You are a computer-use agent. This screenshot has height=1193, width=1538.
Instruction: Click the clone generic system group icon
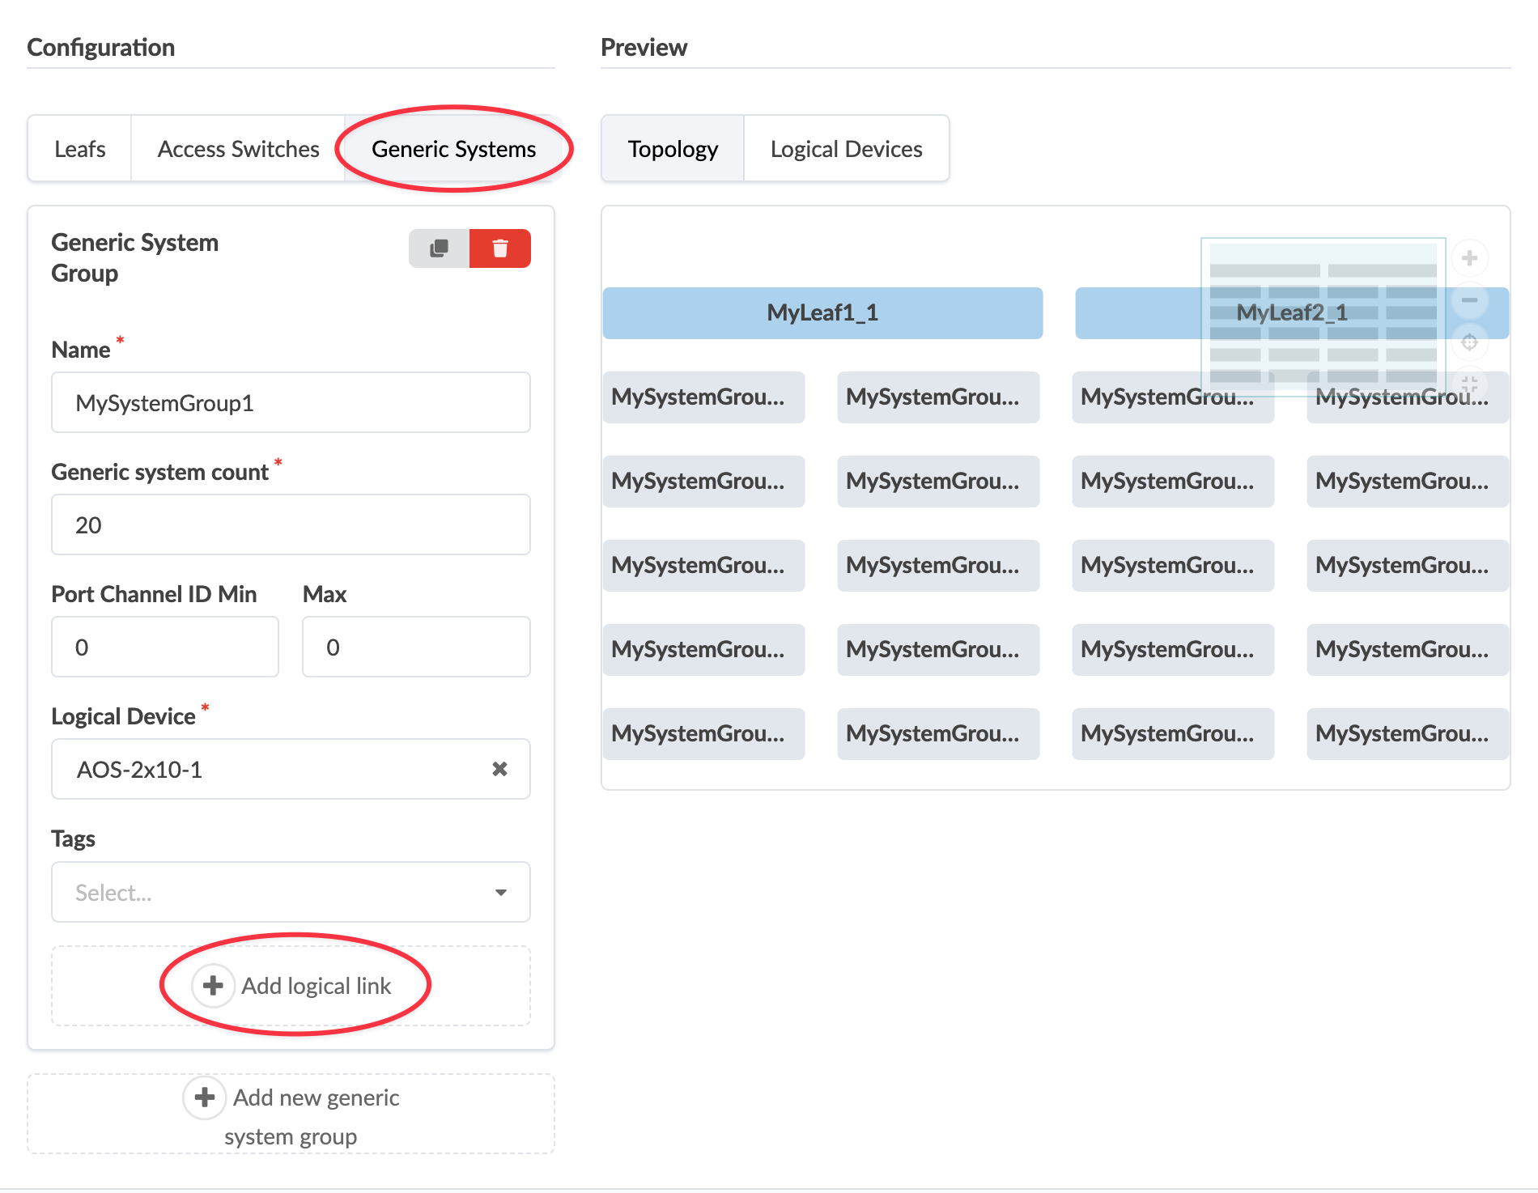[x=439, y=248]
